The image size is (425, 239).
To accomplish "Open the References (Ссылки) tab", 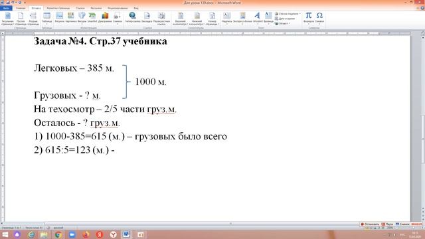I will (80, 8).
